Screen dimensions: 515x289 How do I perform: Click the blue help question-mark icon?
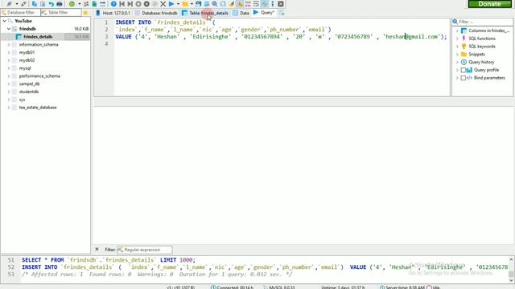(113, 4)
